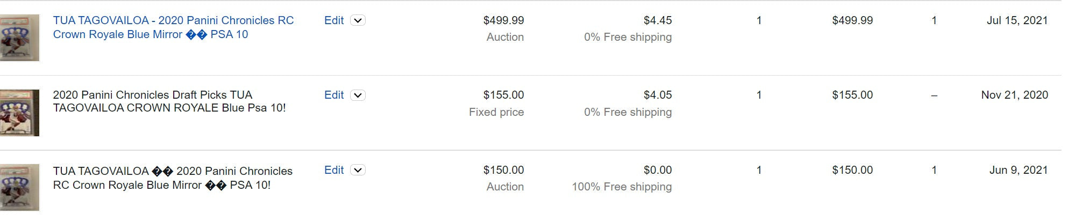Viewport: 1082px width, 221px height.
Task: Select the Draft Picks Crown Royale Blue Psa 10 title
Action: [169, 101]
